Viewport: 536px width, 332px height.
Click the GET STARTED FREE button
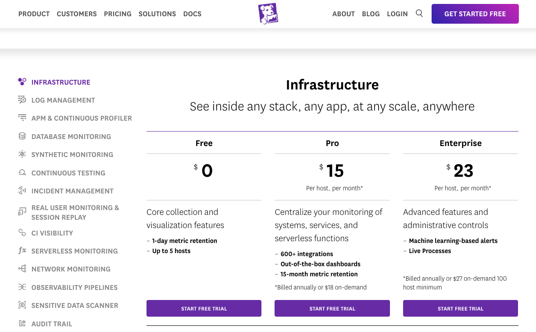click(x=475, y=14)
